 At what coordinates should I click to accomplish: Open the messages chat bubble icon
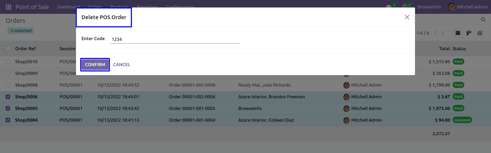(389, 7)
